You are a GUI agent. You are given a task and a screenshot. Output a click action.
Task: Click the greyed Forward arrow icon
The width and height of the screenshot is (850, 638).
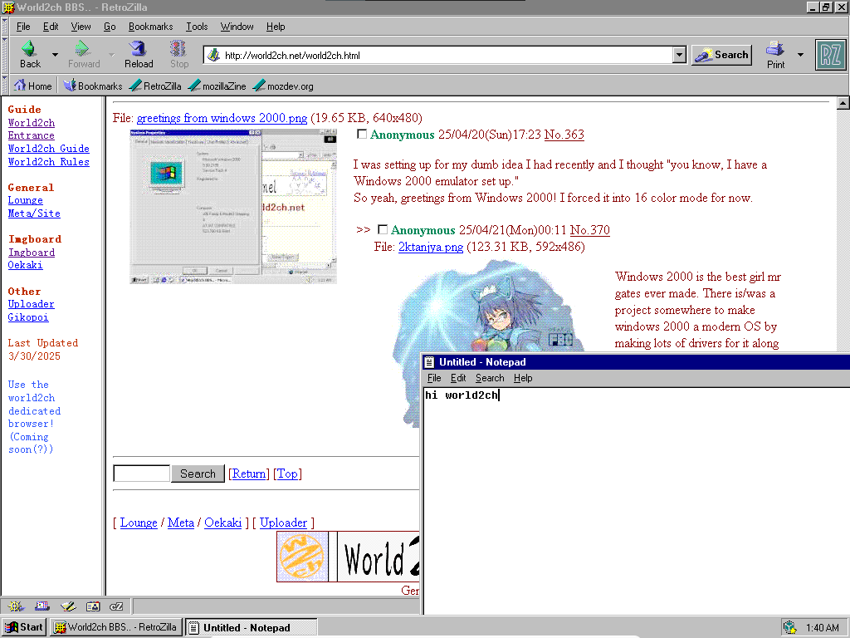(82, 49)
